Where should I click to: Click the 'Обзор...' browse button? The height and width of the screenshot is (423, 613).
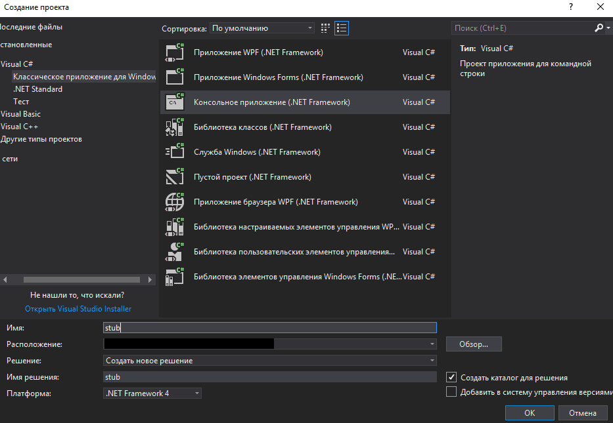[474, 344]
